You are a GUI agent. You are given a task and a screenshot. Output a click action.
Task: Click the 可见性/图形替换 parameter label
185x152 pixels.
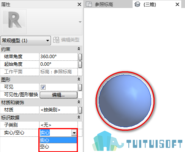pos(21,95)
